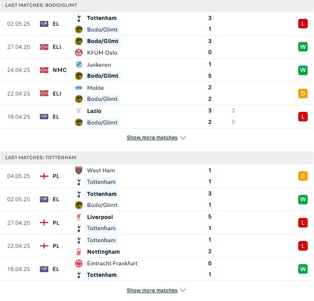Click the West Ham crest icon
This screenshot has height=301, width=314.
coord(79,170)
